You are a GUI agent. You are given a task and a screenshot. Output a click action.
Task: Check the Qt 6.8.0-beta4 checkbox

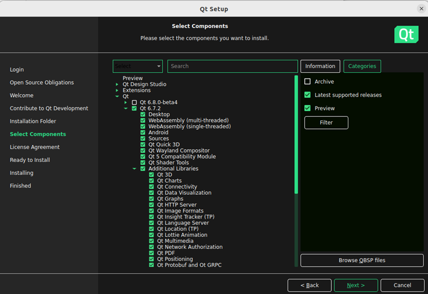[134, 102]
